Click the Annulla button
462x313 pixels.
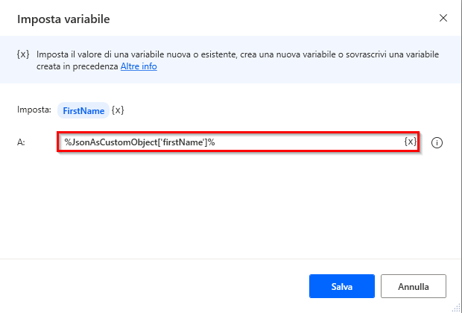point(414,286)
